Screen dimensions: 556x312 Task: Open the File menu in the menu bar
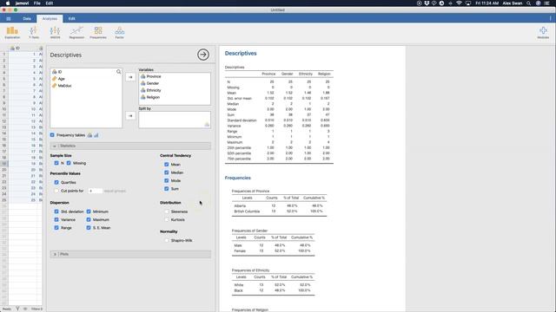coord(37,3)
